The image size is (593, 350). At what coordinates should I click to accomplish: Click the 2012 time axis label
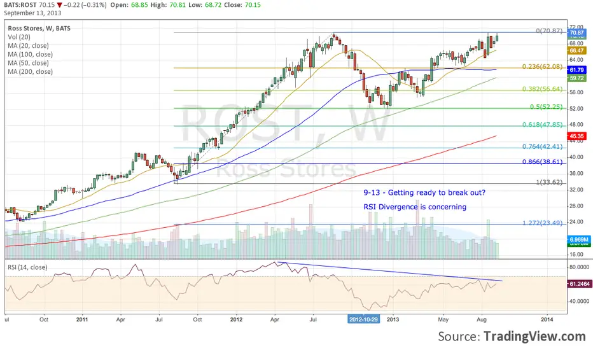[x=236, y=319]
